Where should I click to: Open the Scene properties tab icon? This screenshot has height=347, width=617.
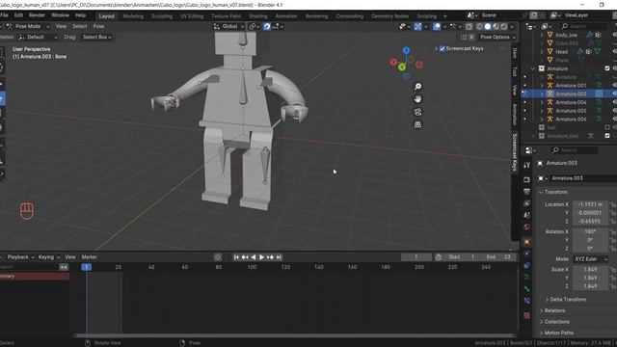click(527, 215)
